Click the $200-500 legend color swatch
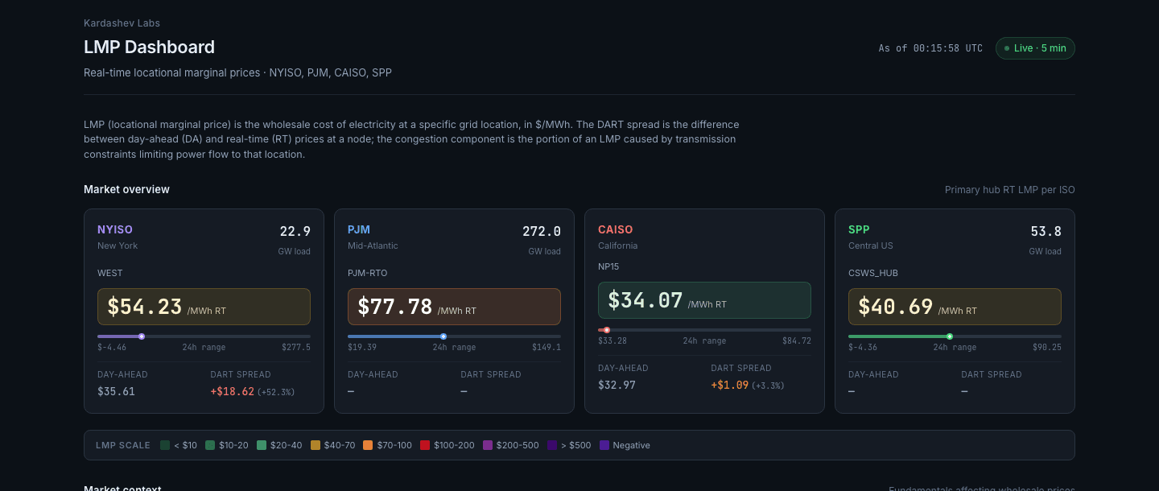 (488, 445)
